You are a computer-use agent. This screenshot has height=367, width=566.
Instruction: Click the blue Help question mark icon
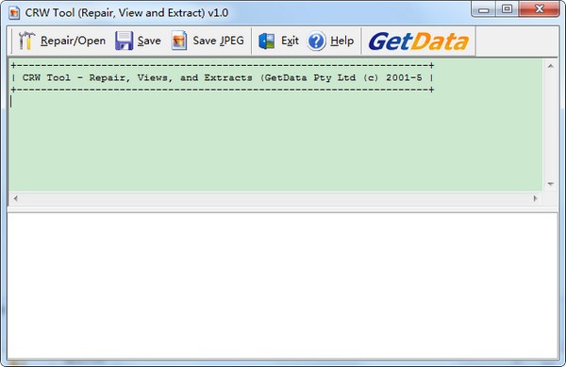317,41
